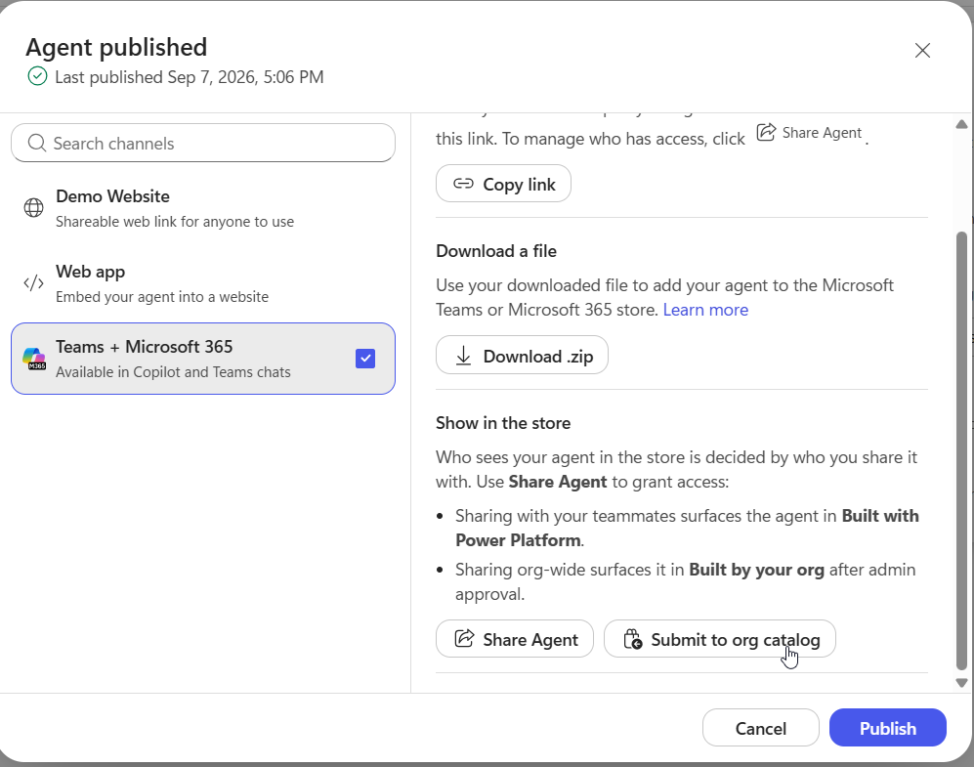
Task: Click the globe icon beside Demo Website
Action: pos(33,207)
